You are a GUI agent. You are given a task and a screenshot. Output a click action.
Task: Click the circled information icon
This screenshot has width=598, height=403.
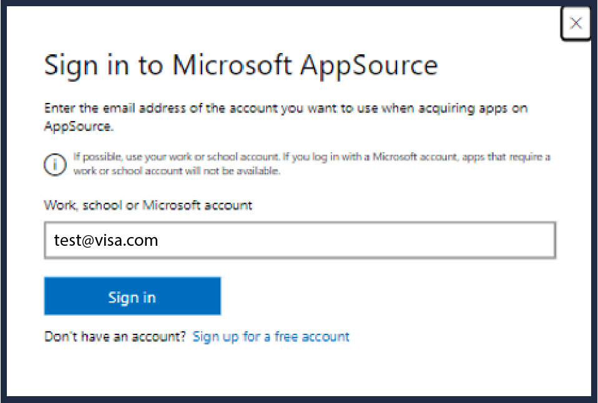click(55, 164)
